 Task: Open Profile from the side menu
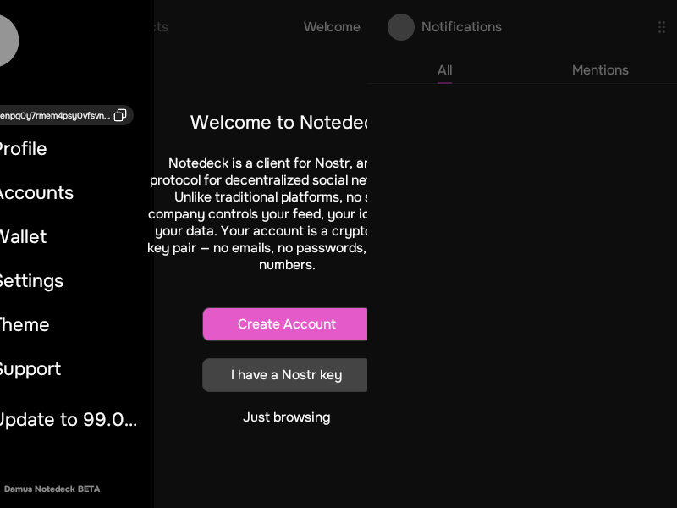[x=22, y=149]
